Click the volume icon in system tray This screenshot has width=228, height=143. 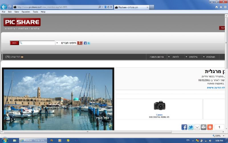209,141
